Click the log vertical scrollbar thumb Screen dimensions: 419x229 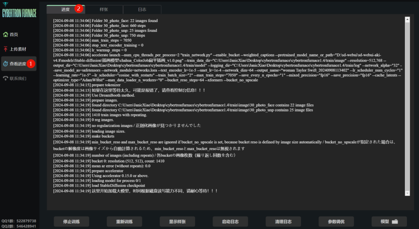[407, 106]
